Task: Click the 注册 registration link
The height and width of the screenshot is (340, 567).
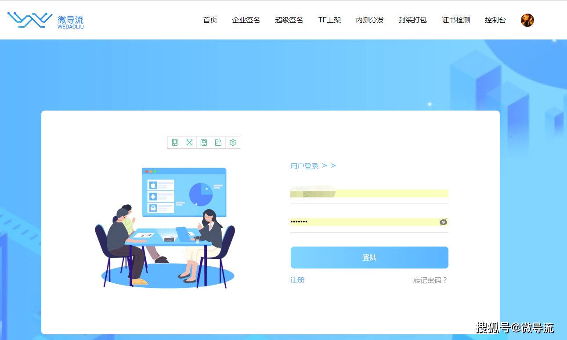Action: point(297,280)
